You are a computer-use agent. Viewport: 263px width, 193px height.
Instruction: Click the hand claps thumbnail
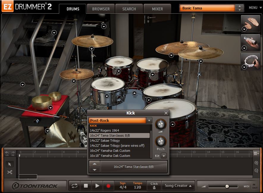pos(251,23)
